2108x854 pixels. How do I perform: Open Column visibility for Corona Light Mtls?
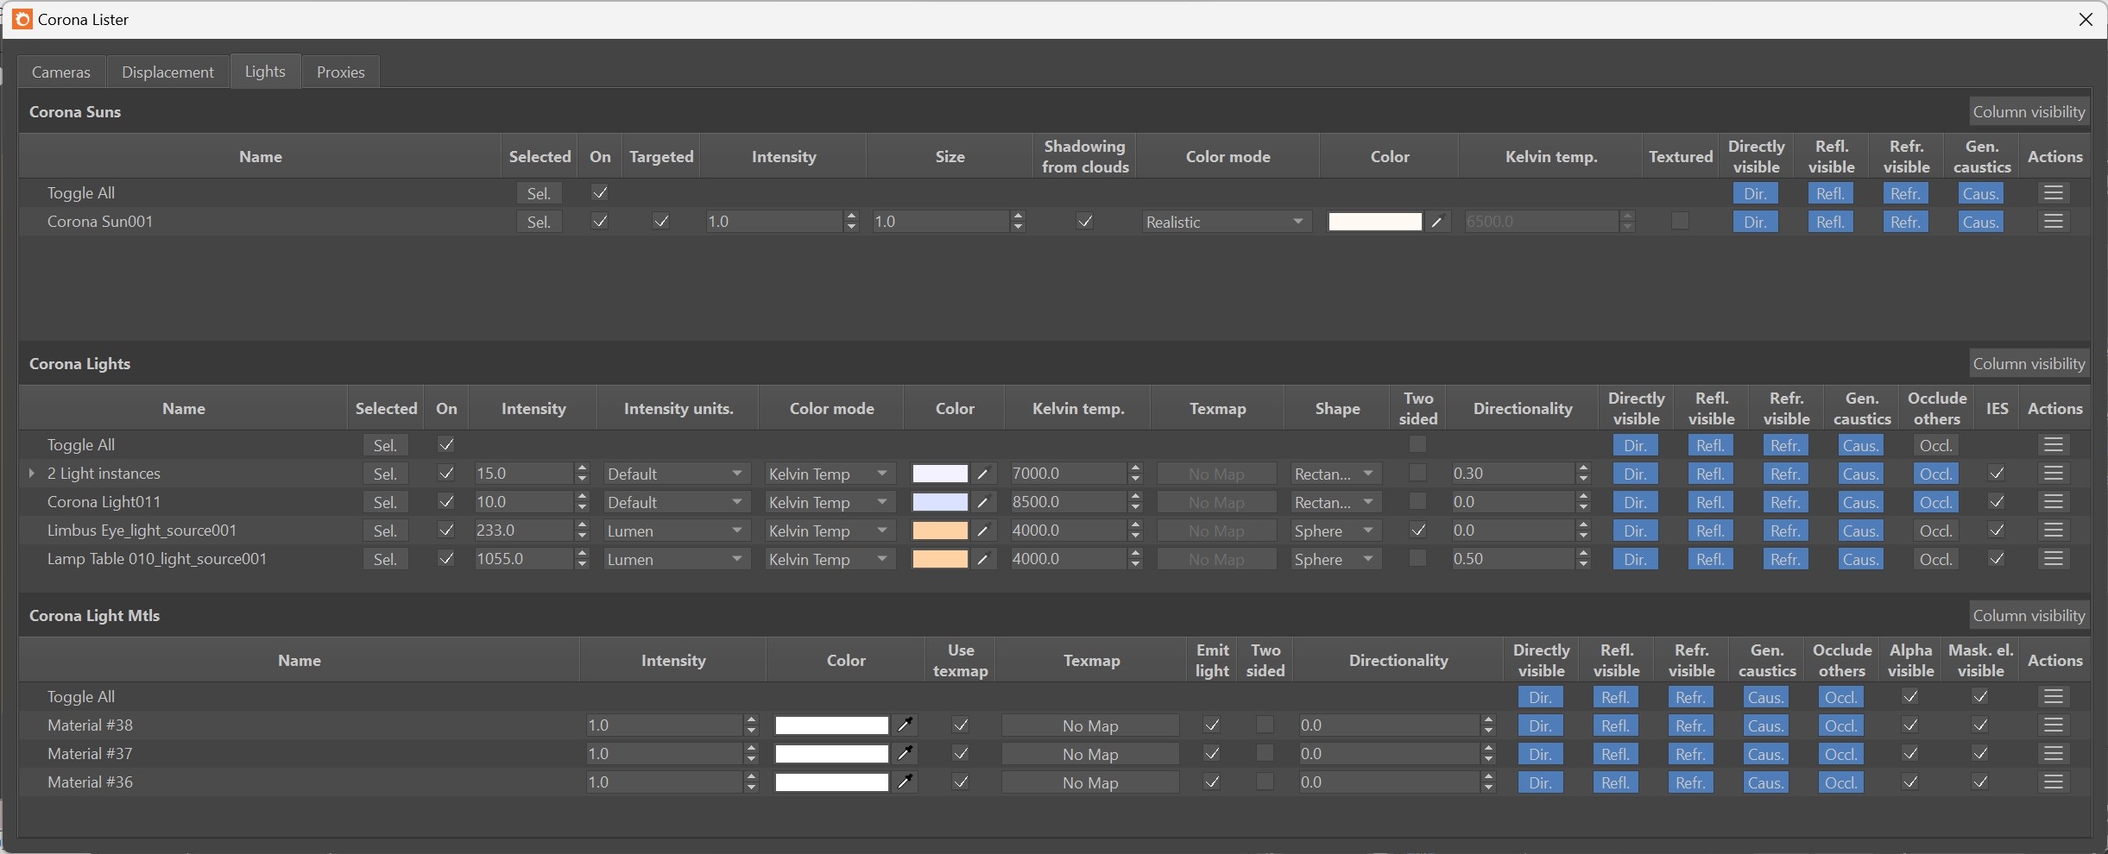pos(2029,615)
